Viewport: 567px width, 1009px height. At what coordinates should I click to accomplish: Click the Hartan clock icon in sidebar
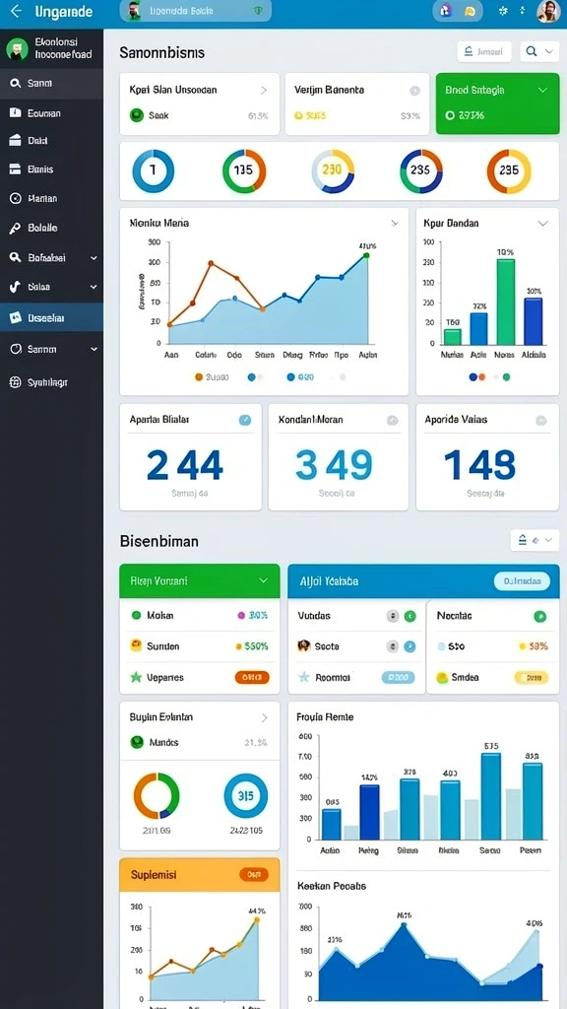[x=16, y=198]
